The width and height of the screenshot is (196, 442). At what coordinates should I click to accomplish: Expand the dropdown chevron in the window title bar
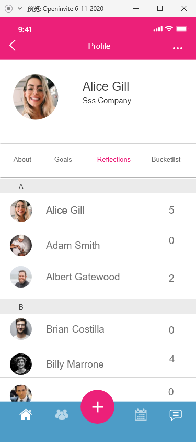point(20,9)
